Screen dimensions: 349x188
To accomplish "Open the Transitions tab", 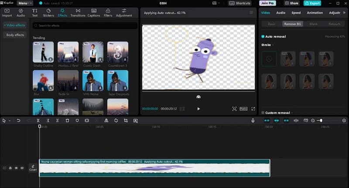I will tap(78, 13).
